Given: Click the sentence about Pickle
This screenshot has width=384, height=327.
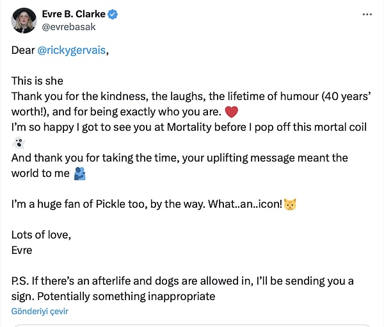Looking at the screenshot, I should click(x=147, y=204).
